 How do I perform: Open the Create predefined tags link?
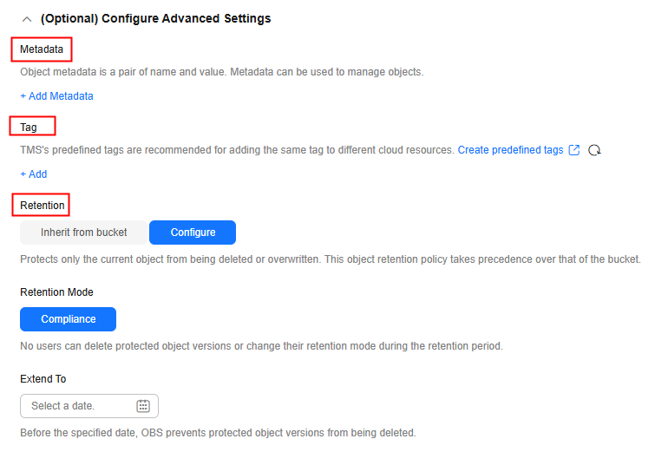click(510, 150)
